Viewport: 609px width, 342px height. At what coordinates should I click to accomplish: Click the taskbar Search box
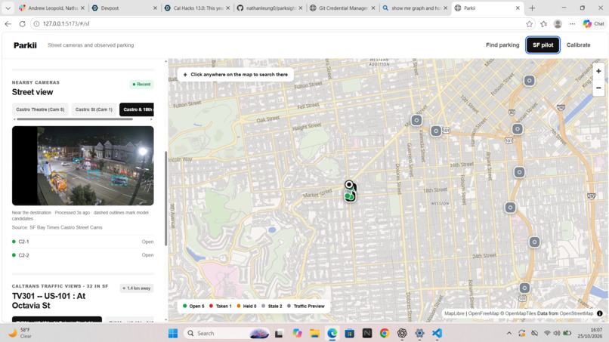point(227,333)
